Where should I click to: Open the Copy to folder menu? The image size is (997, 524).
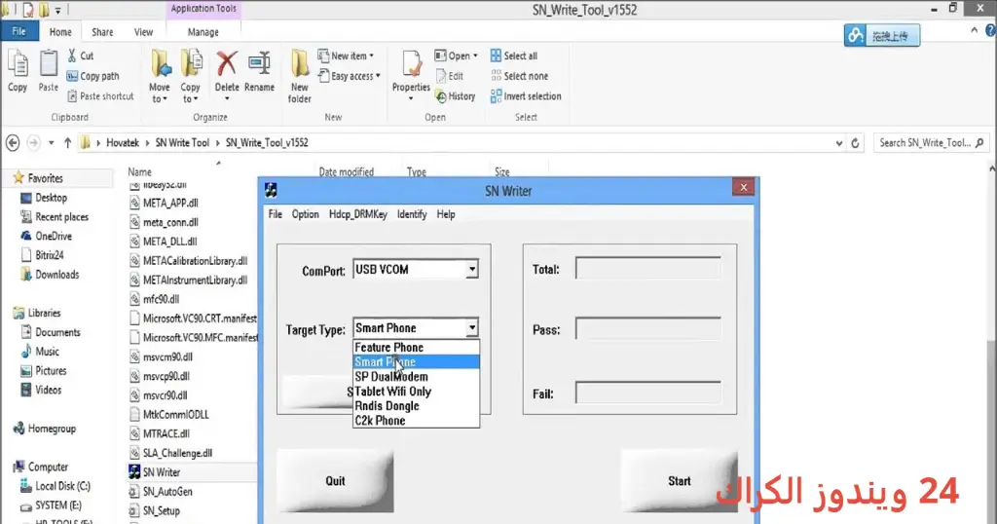(x=190, y=76)
